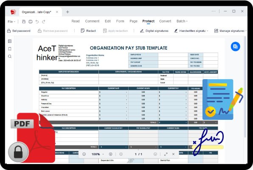
Task: Switch to the Convert tab
Action: pyautogui.click(x=165, y=21)
